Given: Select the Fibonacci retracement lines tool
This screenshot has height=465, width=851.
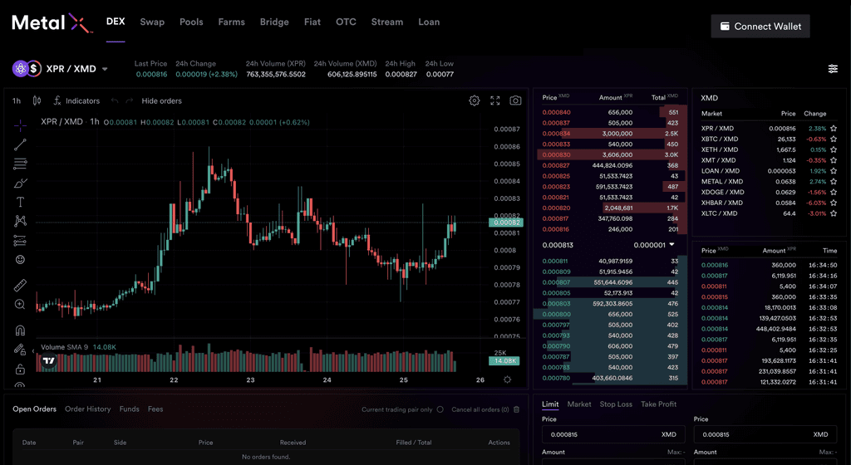Looking at the screenshot, I should [20, 164].
